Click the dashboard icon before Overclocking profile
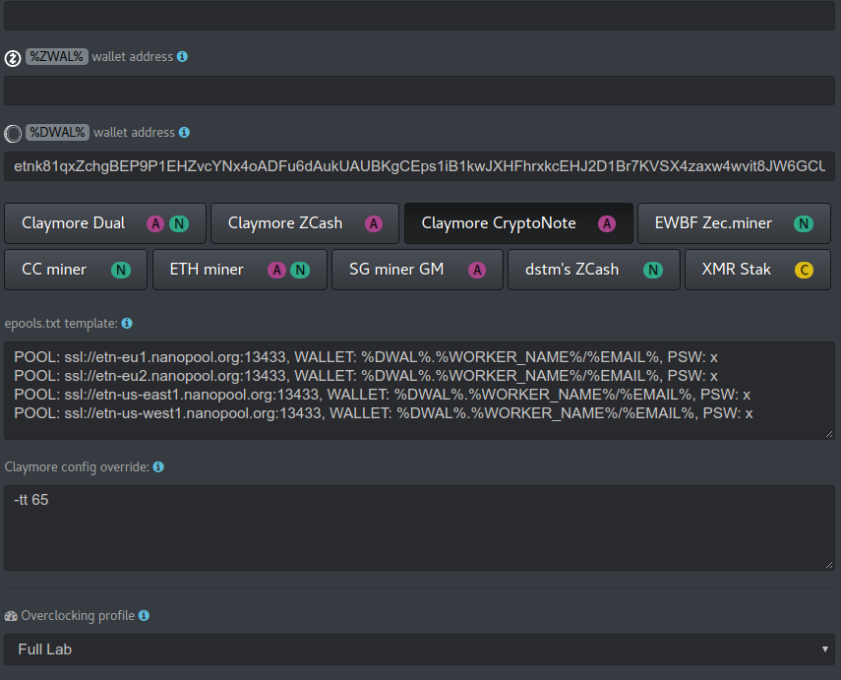 click(11, 616)
